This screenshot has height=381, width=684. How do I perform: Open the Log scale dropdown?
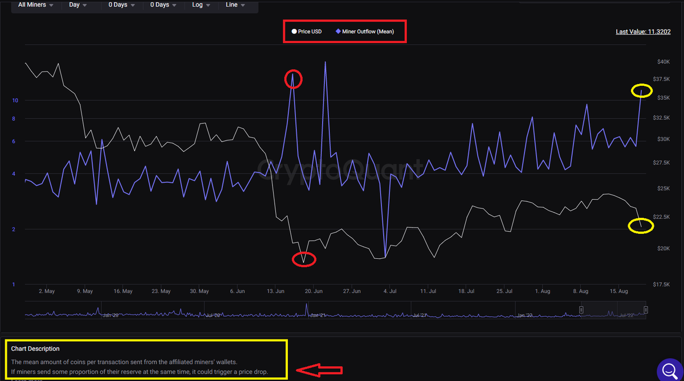201,5
